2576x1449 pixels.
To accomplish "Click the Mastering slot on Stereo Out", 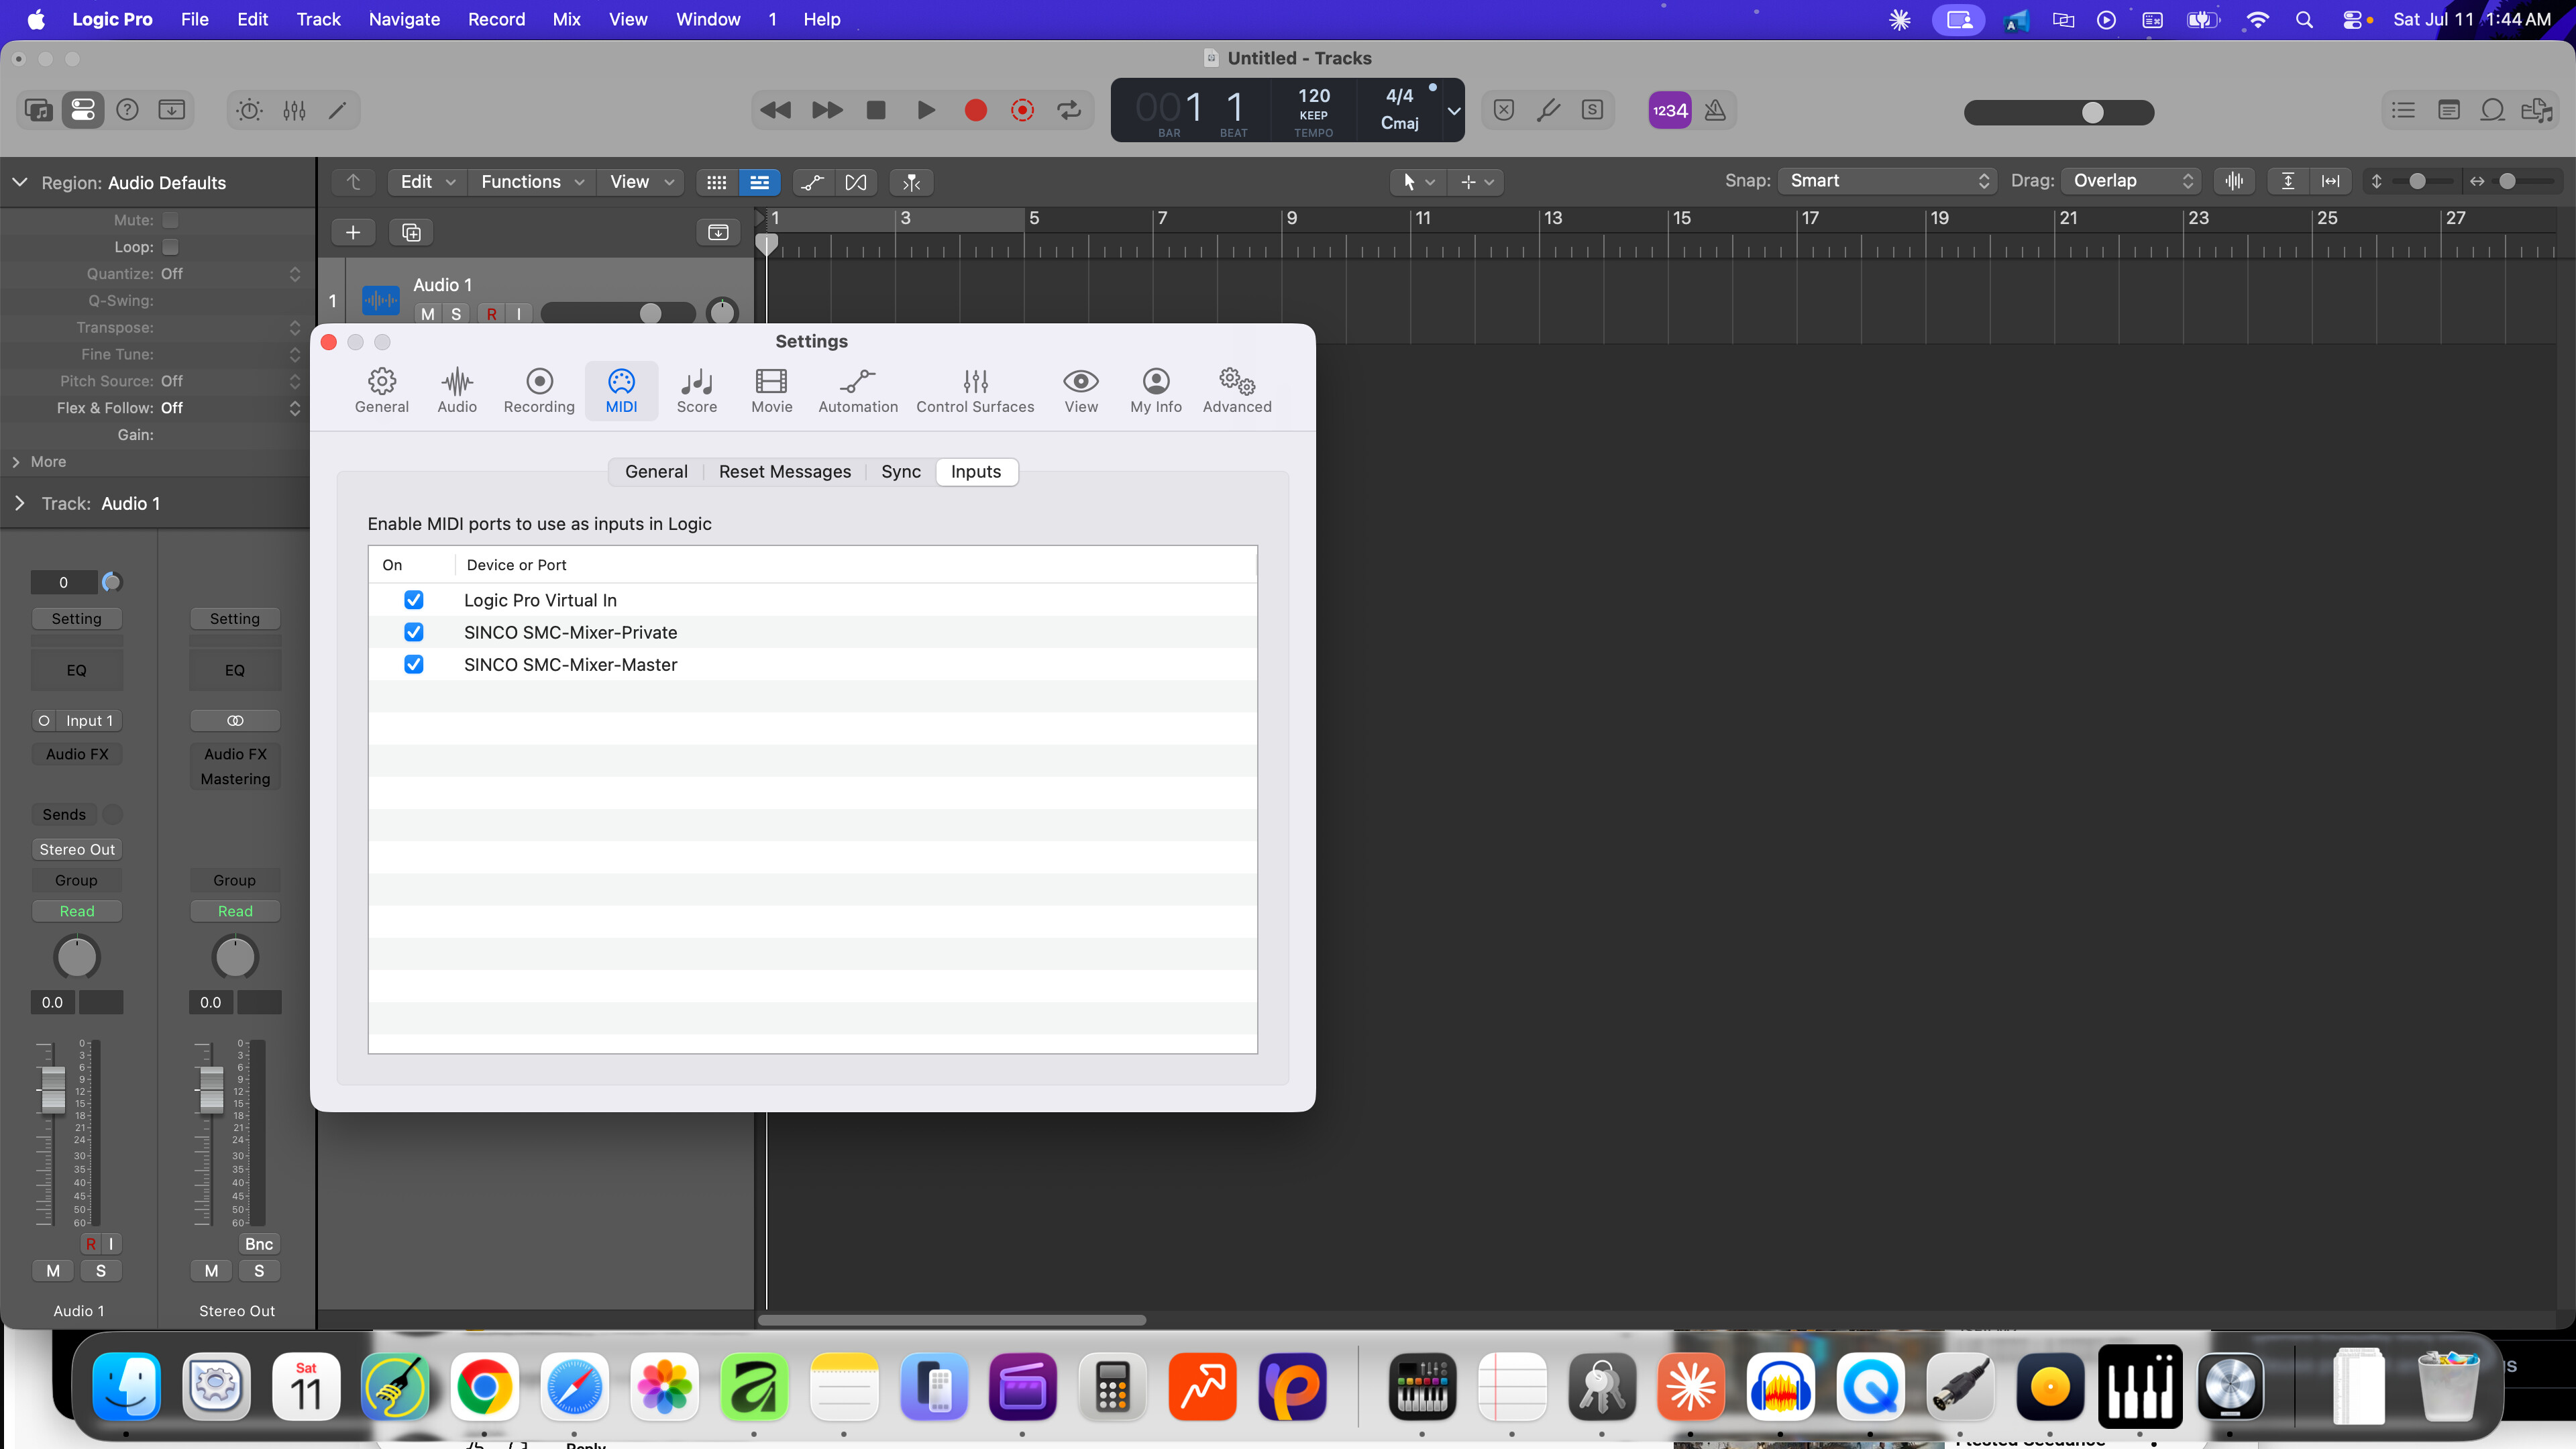I will point(235,779).
